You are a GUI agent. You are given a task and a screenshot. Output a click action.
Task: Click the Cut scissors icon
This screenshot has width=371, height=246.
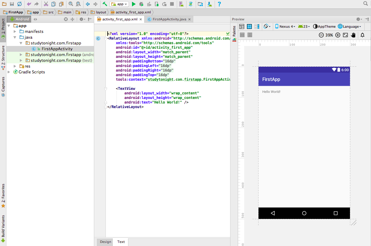click(x=46, y=4)
